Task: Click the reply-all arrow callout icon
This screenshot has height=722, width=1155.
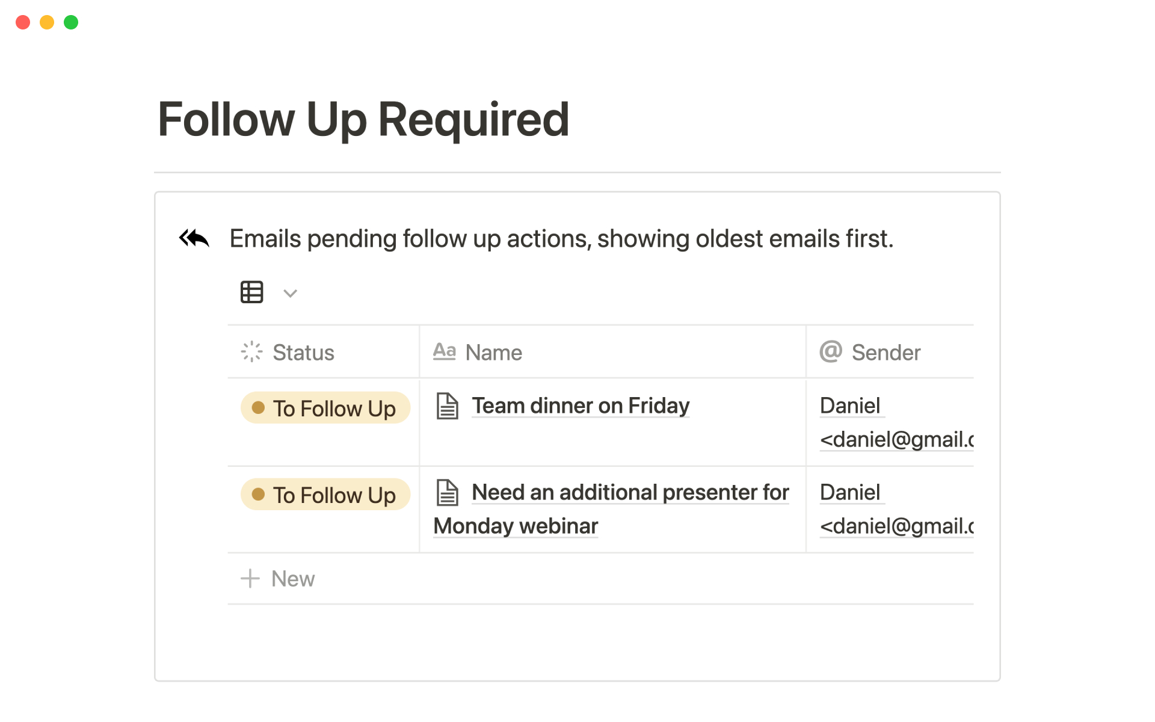Action: click(194, 238)
